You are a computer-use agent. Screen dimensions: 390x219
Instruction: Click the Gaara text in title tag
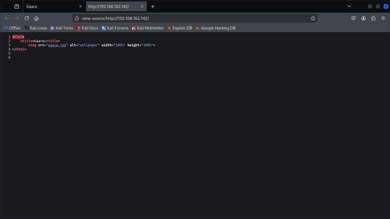39,41
